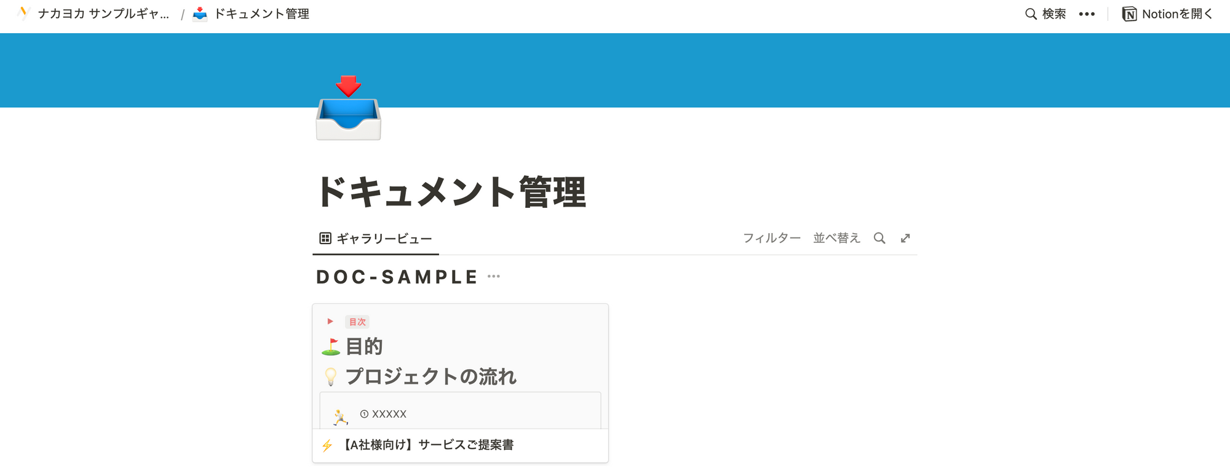Open the three-dot menu in the top bar

1087,14
